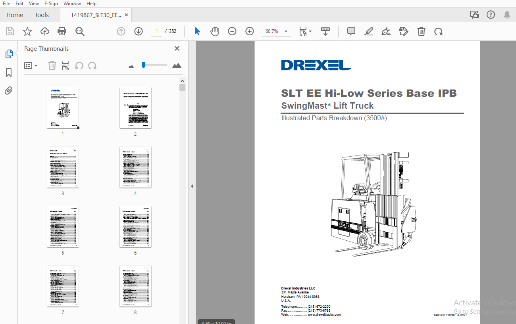Image resolution: width=516 pixels, height=324 pixels.
Task: Select page 2 thumbnail
Action: click(x=135, y=108)
